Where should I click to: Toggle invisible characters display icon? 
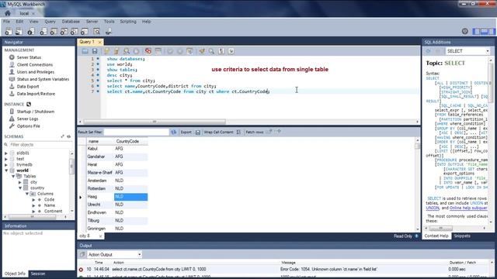(x=221, y=51)
